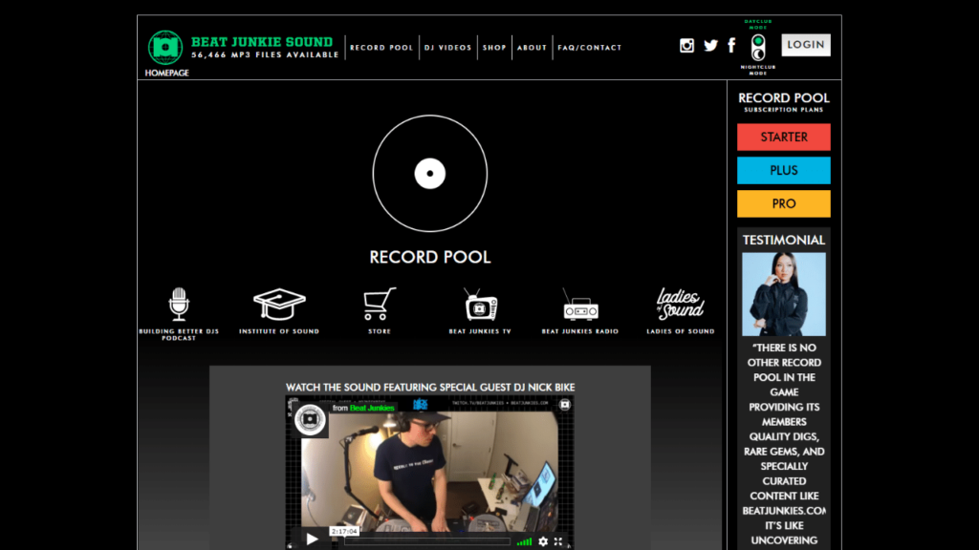Open the Store shopping cart icon
This screenshot has height=550, width=979.
coord(380,304)
